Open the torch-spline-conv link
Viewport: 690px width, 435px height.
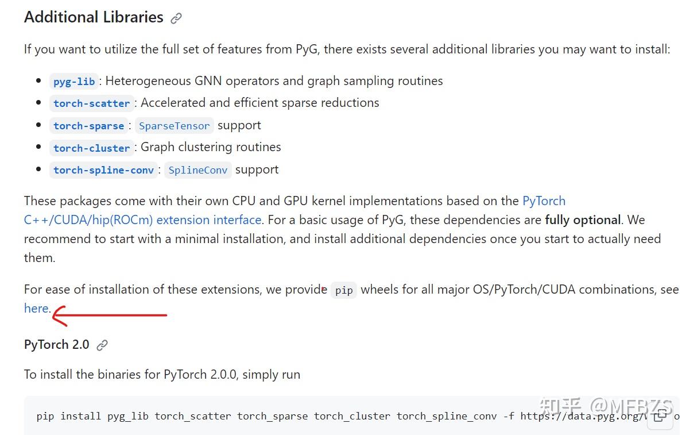104,170
